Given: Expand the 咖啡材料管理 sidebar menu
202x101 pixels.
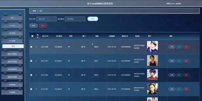Looking at the screenshot, I should pyautogui.click(x=12, y=77).
